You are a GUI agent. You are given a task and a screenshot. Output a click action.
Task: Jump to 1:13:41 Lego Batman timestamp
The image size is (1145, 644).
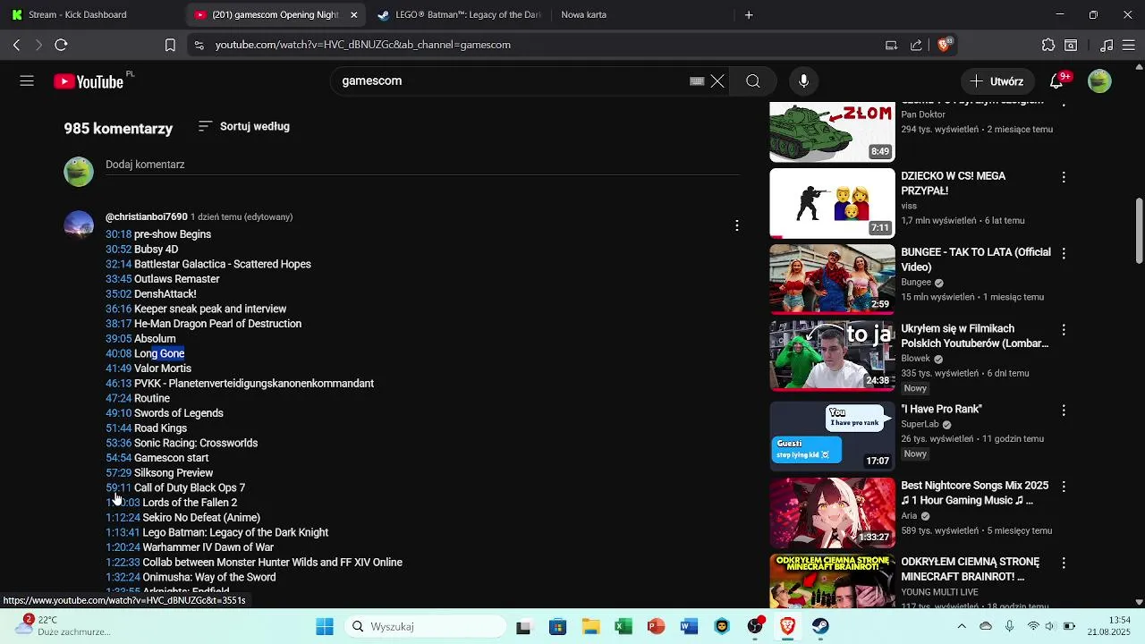(x=123, y=532)
